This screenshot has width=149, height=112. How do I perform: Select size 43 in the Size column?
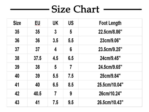click(x=17, y=102)
